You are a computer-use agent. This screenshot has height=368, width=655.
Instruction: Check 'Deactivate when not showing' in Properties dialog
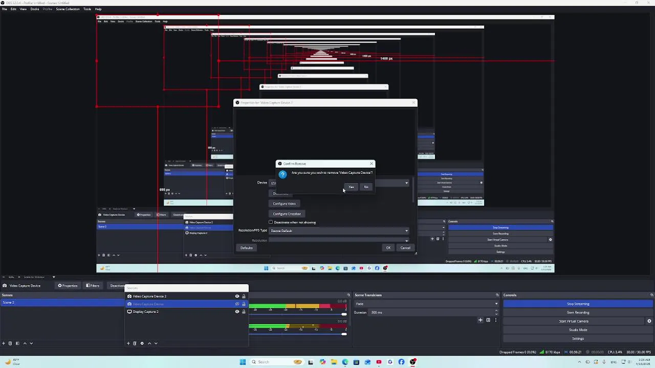tap(271, 222)
